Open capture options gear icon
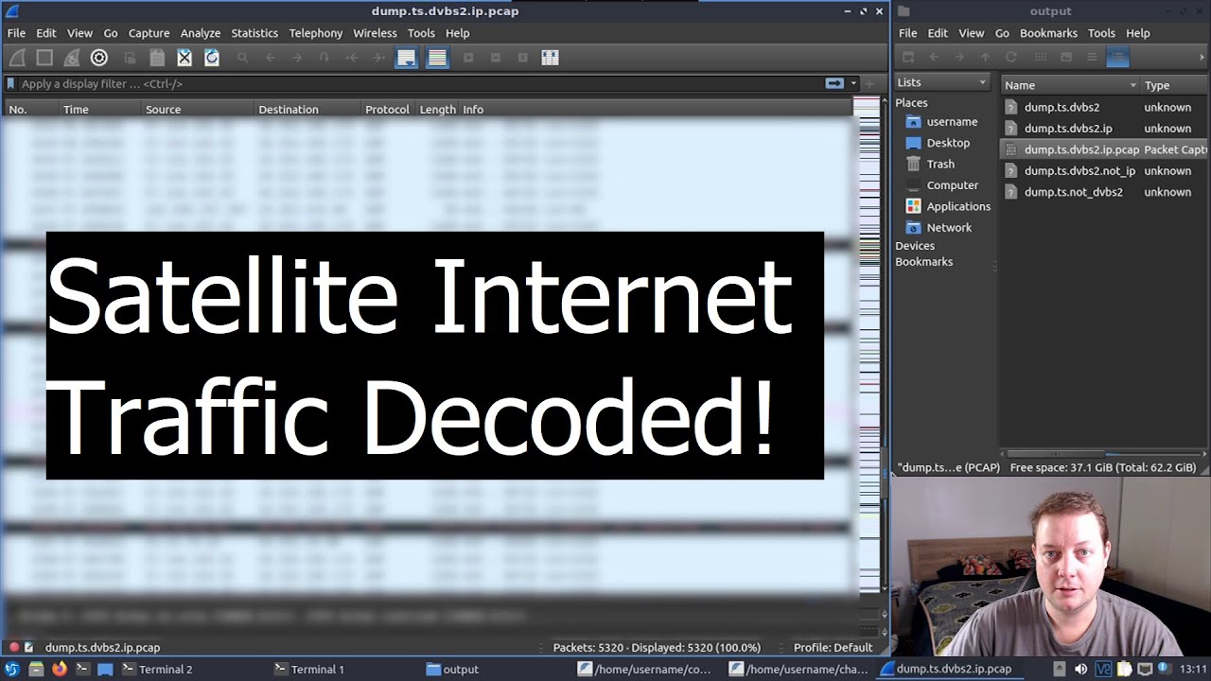The image size is (1211, 681). (x=98, y=58)
